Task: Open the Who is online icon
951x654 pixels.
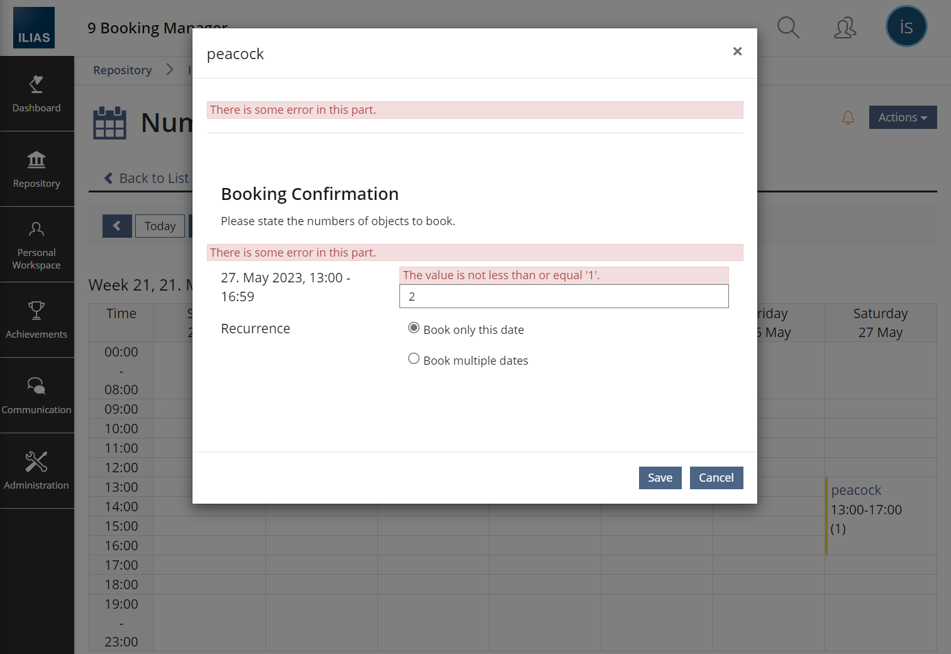Action: tap(845, 28)
